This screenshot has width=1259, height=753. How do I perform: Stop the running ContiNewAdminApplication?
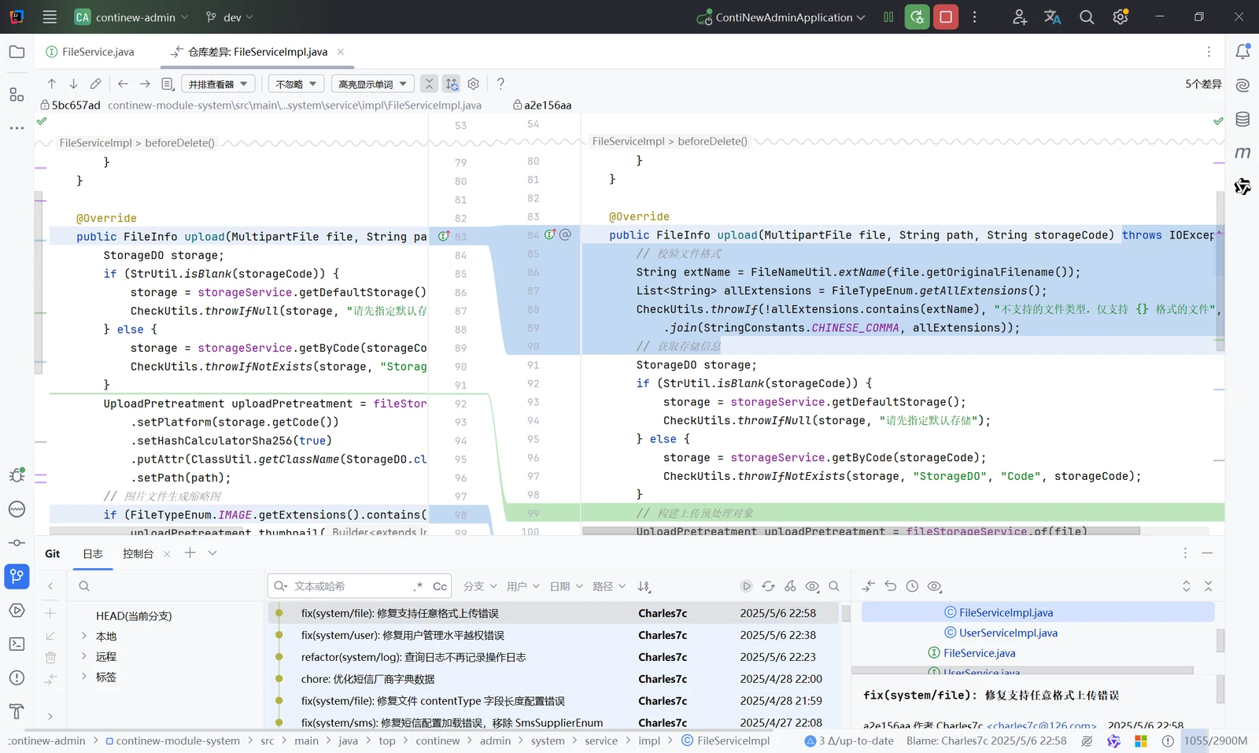pos(946,17)
